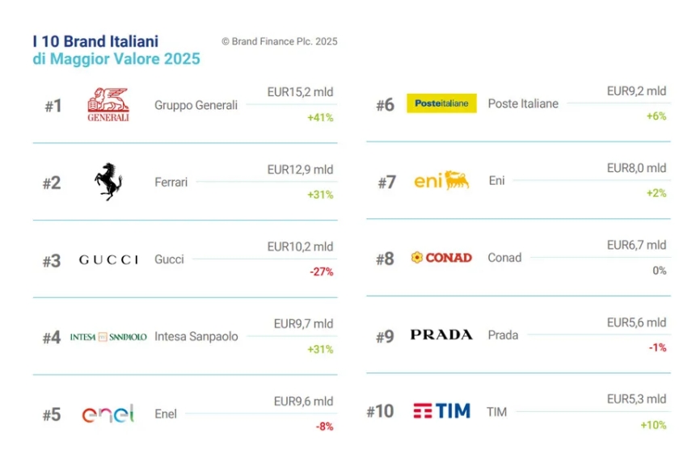Select the Prada wordmark logo
Screen dimensions: 700x450
pos(441,334)
